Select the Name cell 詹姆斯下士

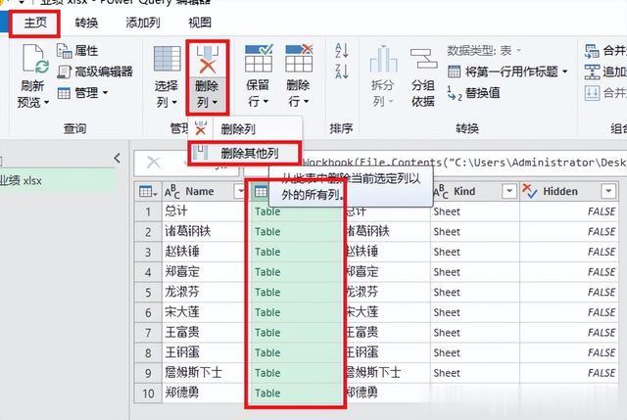(194, 373)
